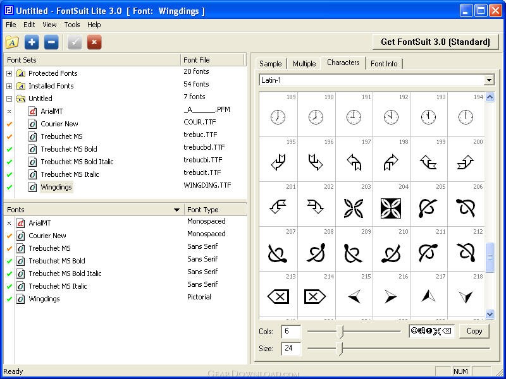Toggle the orange check beside Courier New file

(x=9, y=124)
